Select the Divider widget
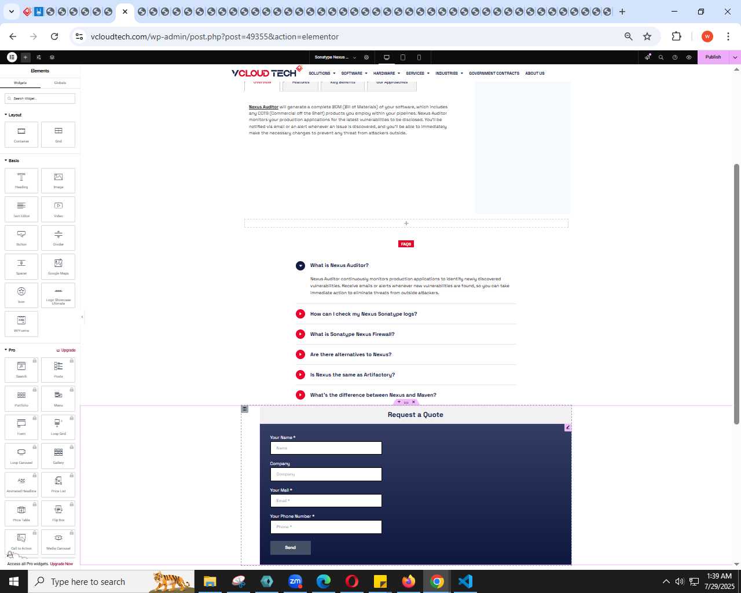This screenshot has width=741, height=593. [58, 238]
